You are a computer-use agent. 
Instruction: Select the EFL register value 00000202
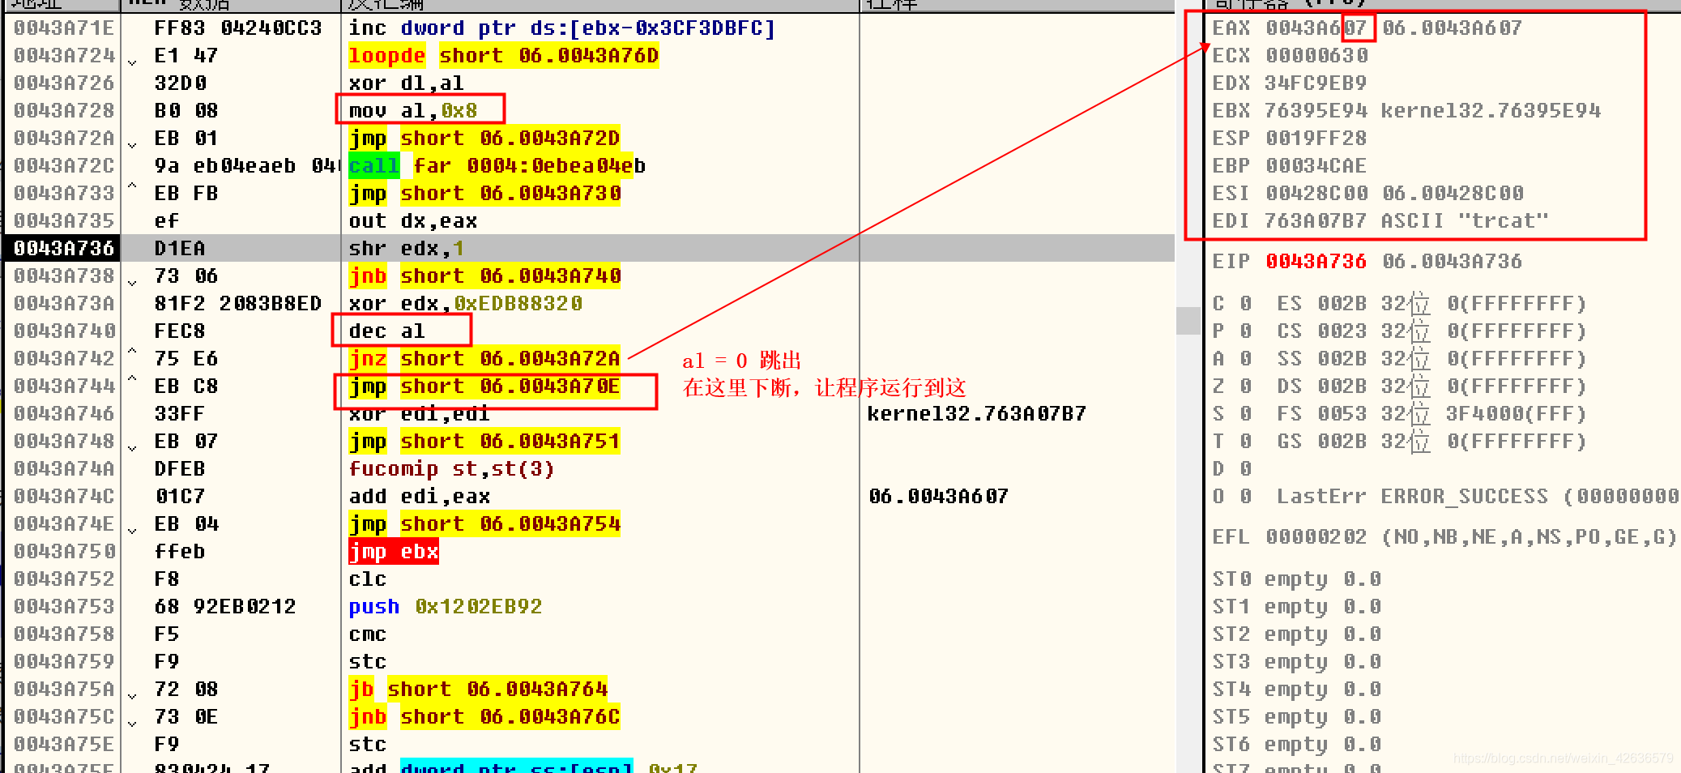tap(1316, 537)
